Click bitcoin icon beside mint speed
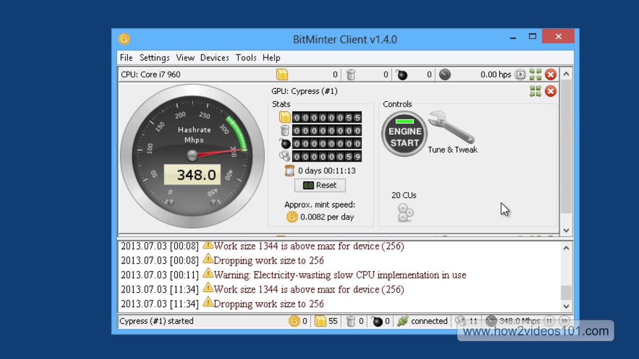This screenshot has width=639, height=359. tap(292, 217)
